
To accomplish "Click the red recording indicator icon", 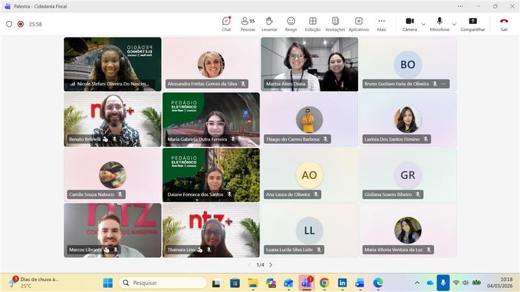I will tap(20, 24).
